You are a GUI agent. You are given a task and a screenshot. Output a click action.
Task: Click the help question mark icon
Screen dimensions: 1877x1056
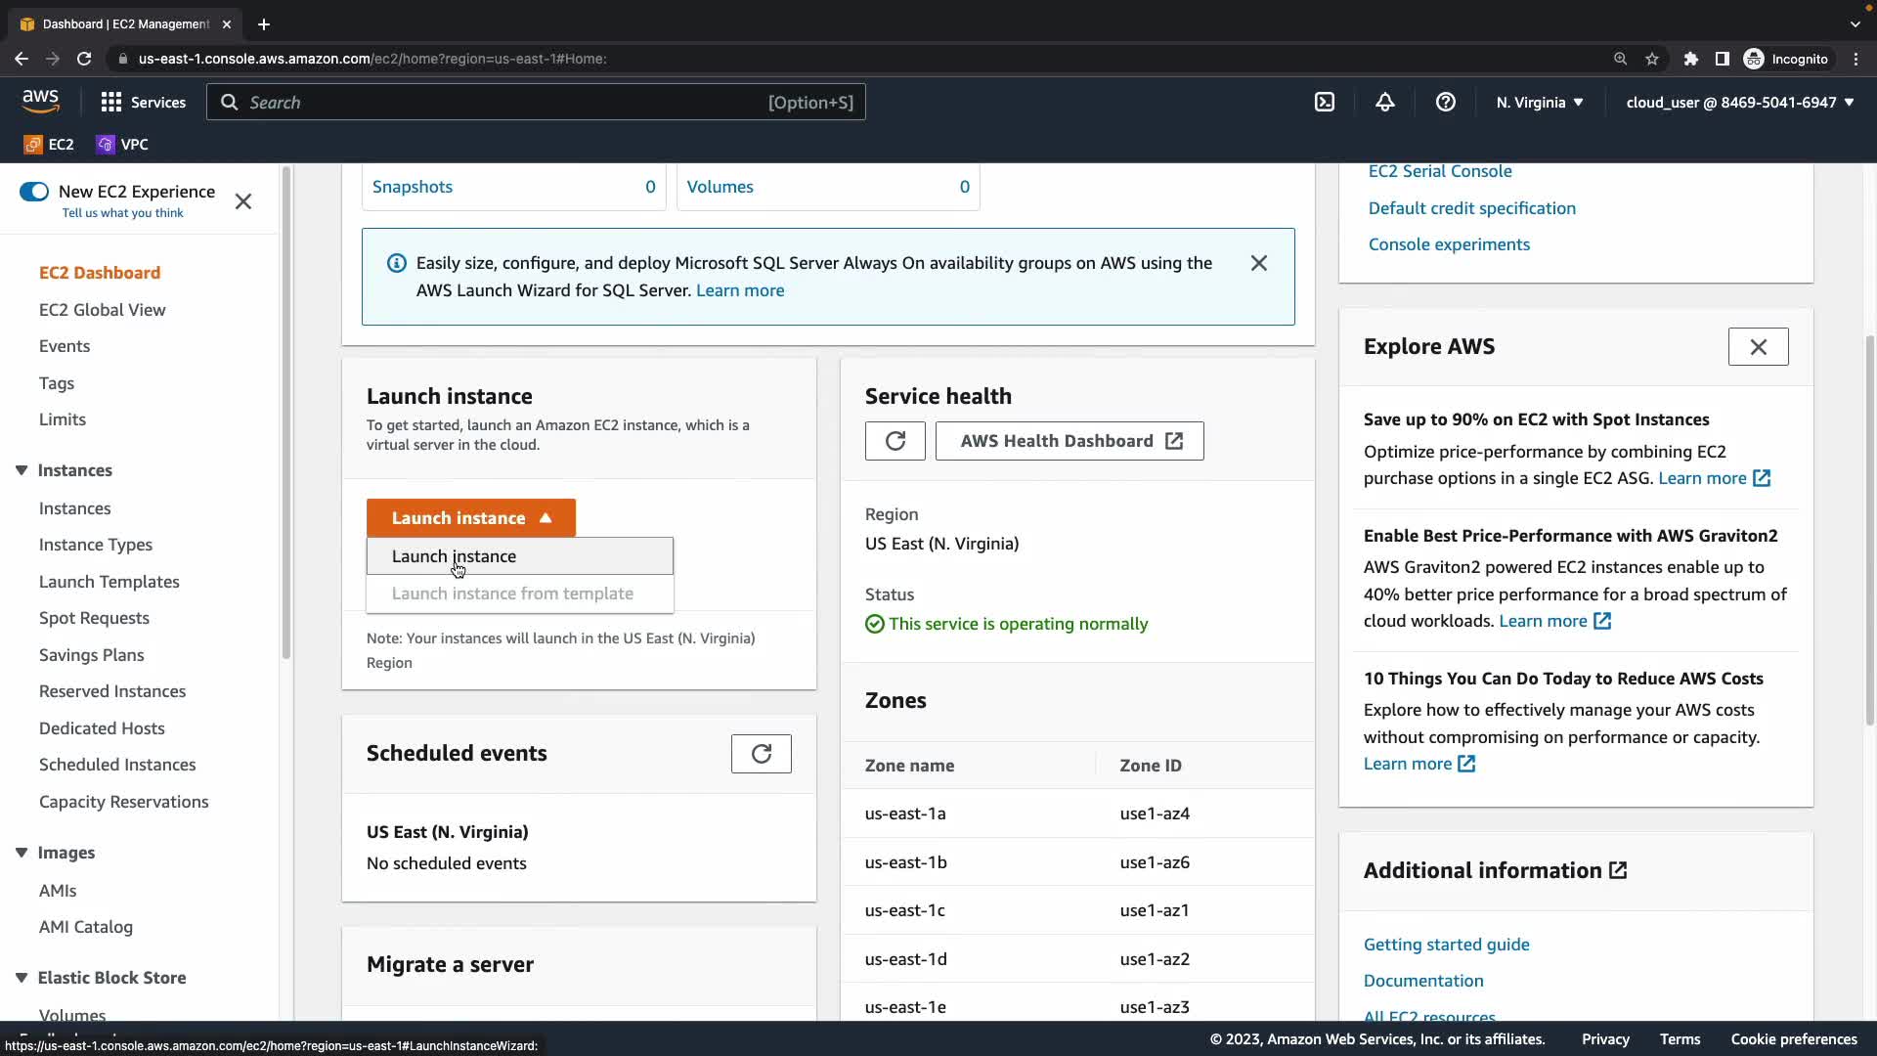point(1446,102)
